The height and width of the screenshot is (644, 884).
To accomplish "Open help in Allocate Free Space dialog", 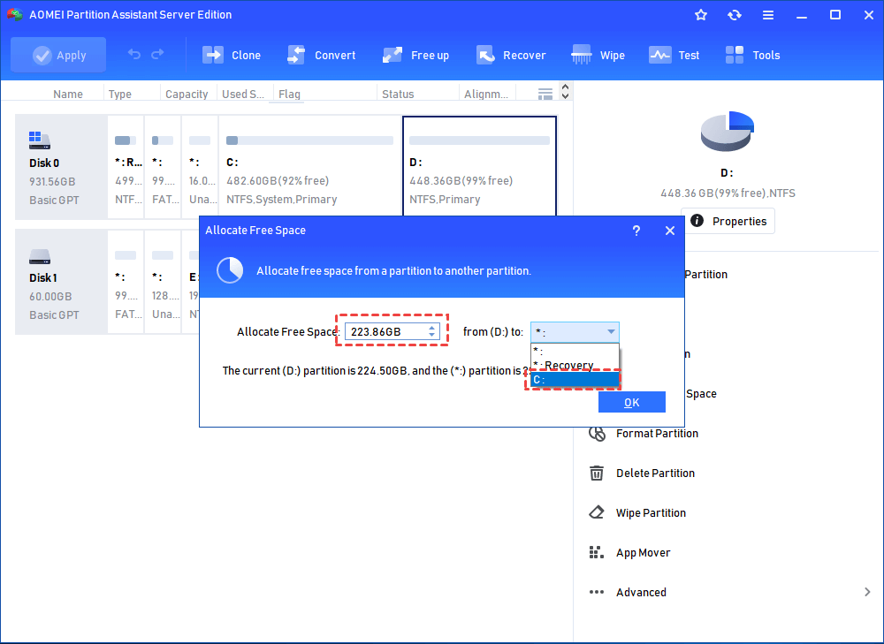I will [x=636, y=231].
